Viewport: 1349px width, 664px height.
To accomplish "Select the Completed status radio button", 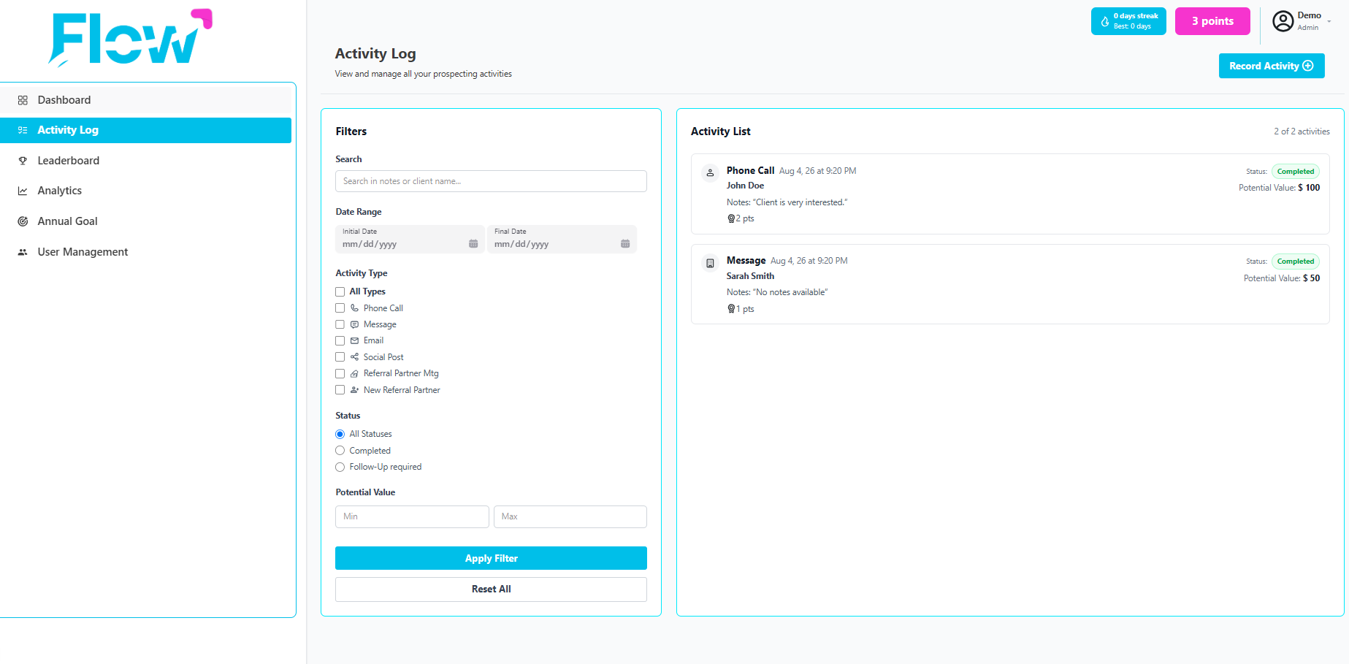I will tap(340, 451).
